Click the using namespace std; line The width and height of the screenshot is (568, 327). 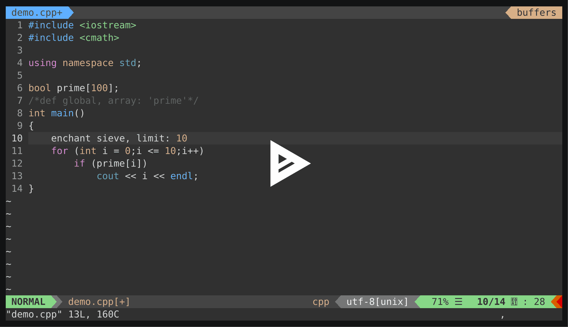point(85,63)
